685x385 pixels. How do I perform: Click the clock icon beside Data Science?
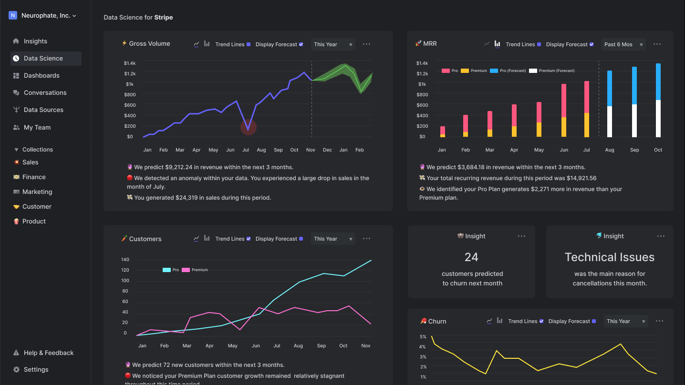pyautogui.click(x=16, y=58)
